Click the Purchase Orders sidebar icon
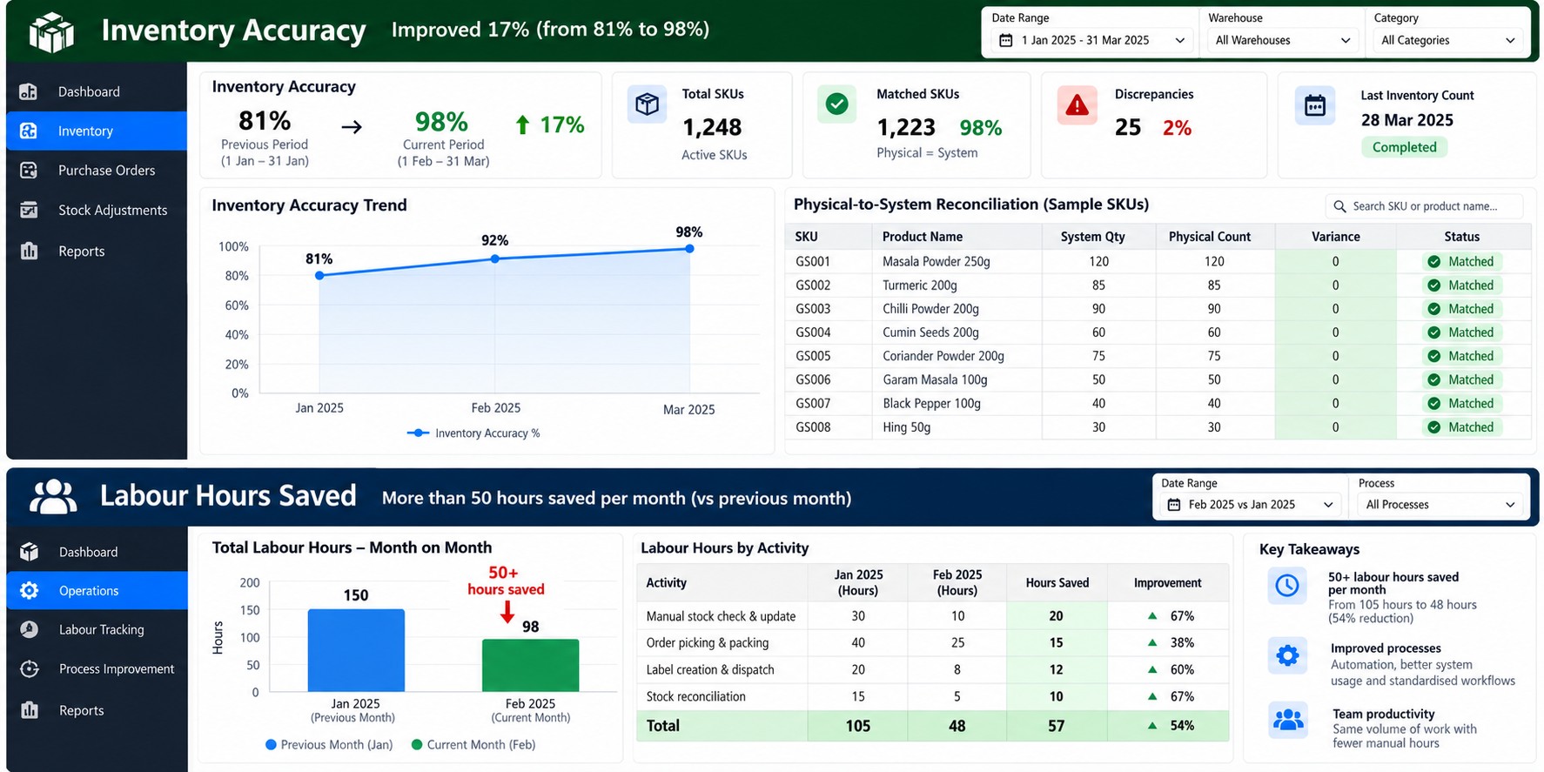 pos(29,171)
